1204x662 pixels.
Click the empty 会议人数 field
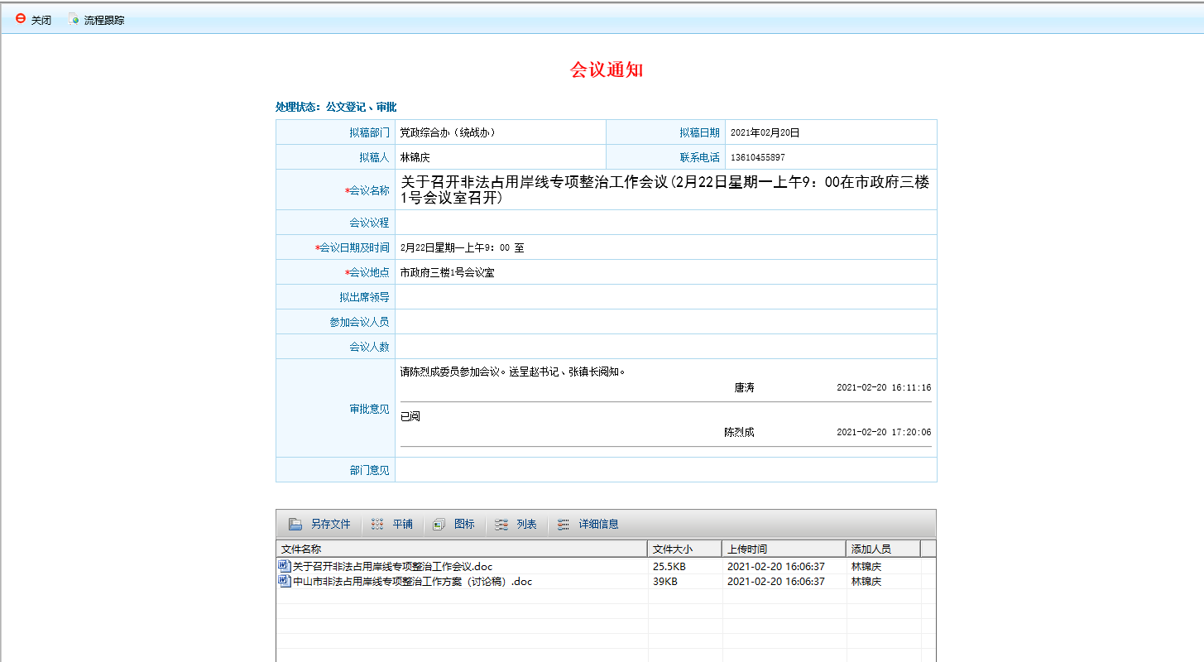(666, 347)
